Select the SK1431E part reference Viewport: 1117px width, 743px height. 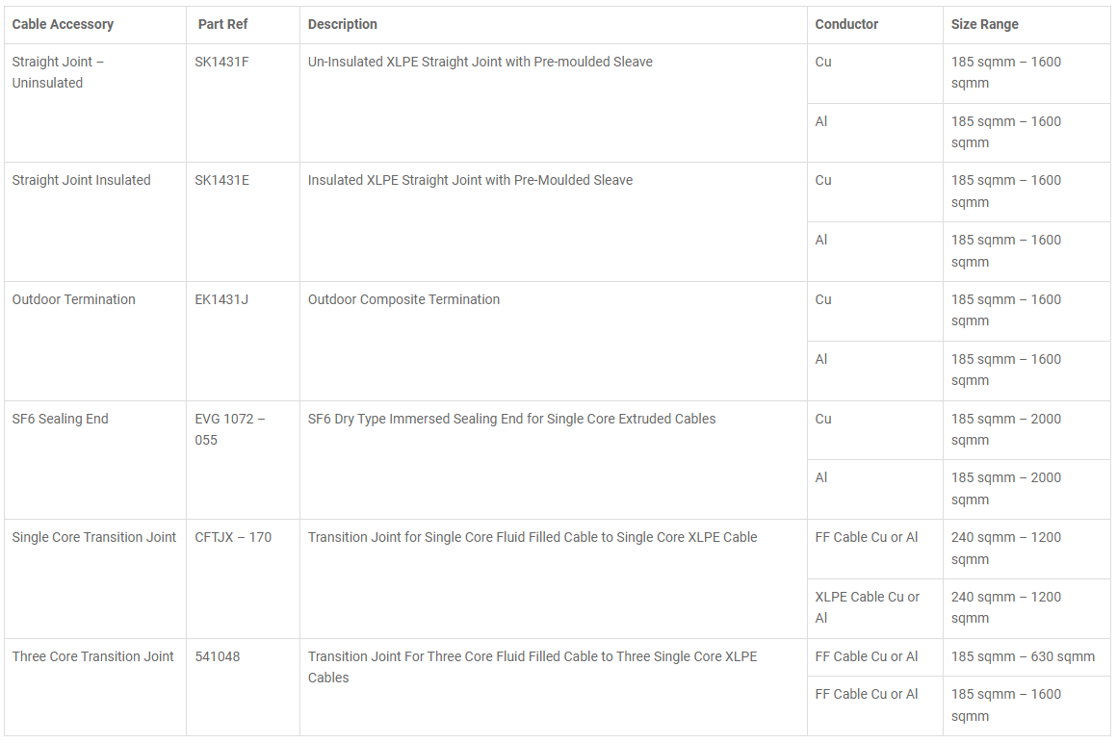221,180
